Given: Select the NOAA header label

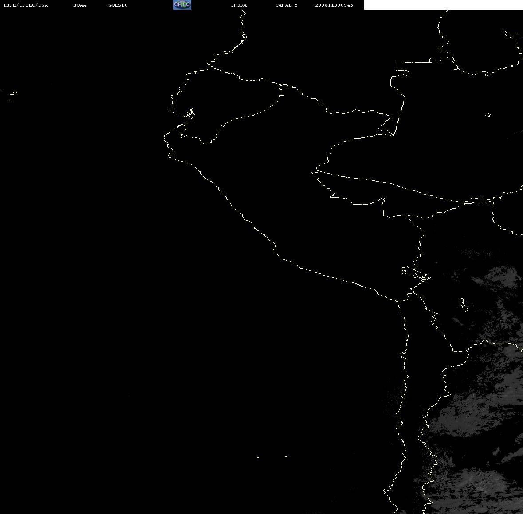Looking at the screenshot, I should pos(79,5).
